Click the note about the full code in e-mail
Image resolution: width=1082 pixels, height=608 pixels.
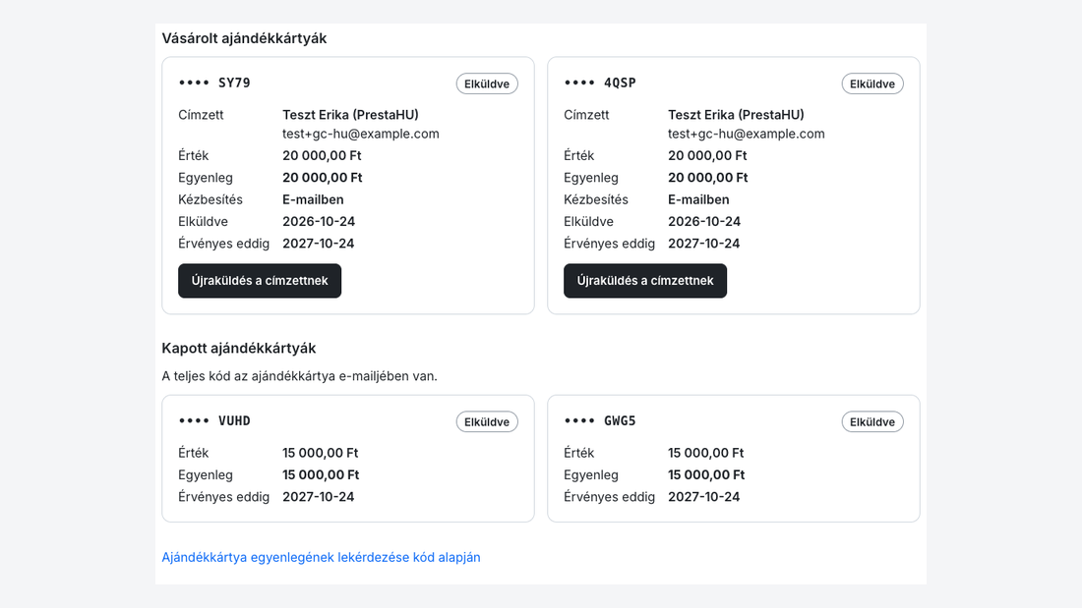(299, 376)
